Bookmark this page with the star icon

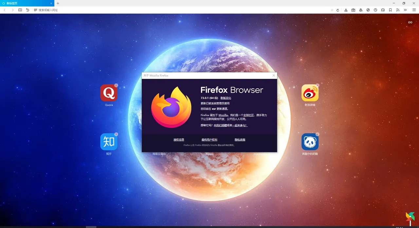tap(332, 10)
